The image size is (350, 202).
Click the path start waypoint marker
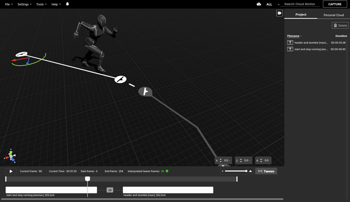(x=21, y=54)
